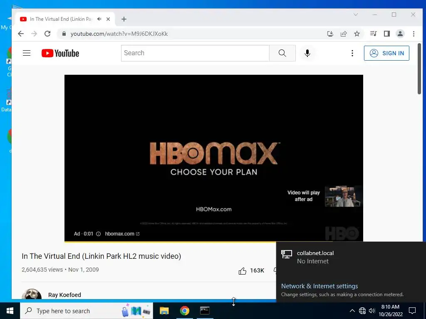The height and width of the screenshot is (319, 426).
Task: Click the ad info circle icon
Action: [x=98, y=233]
